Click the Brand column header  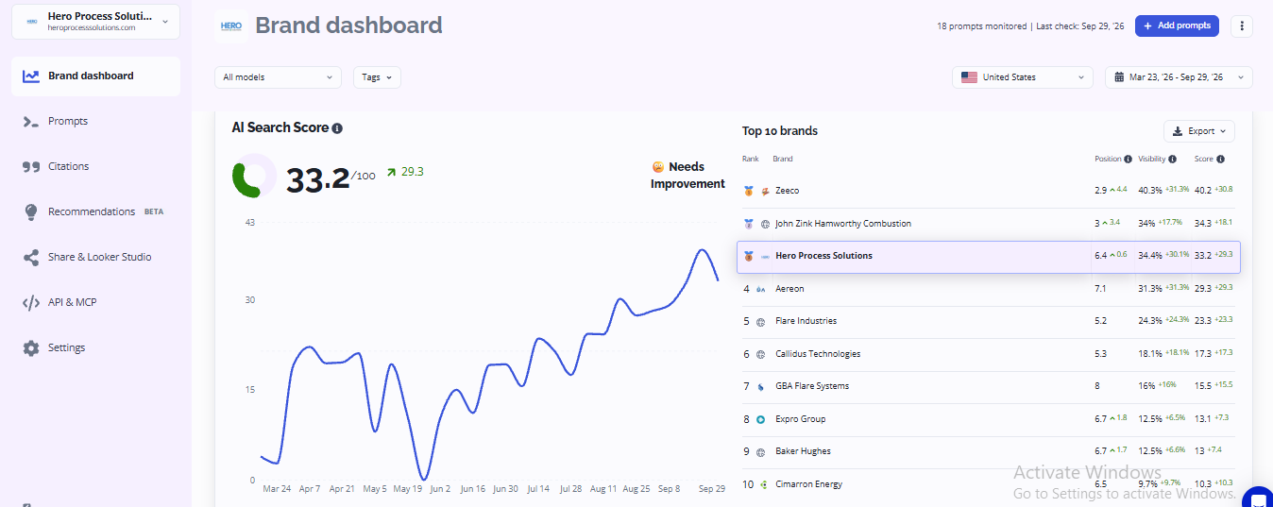(x=783, y=160)
